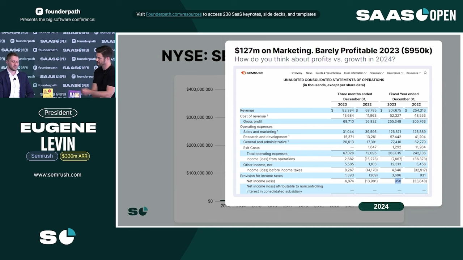This screenshot has width=463, height=260.
Task: Open Events & Presentations nav item
Action: tap(328, 73)
